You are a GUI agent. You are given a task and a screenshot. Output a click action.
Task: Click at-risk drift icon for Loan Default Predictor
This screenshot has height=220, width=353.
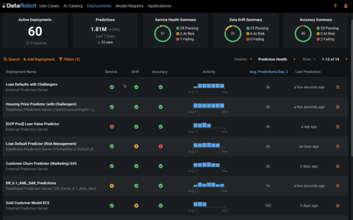[136, 146]
